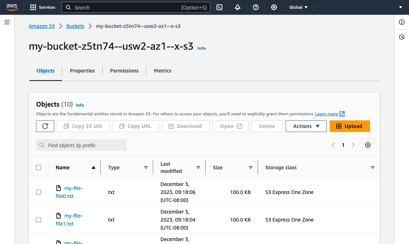This screenshot has height=244, width=409.
Task: Open the Actions dropdown
Action: tap(306, 126)
